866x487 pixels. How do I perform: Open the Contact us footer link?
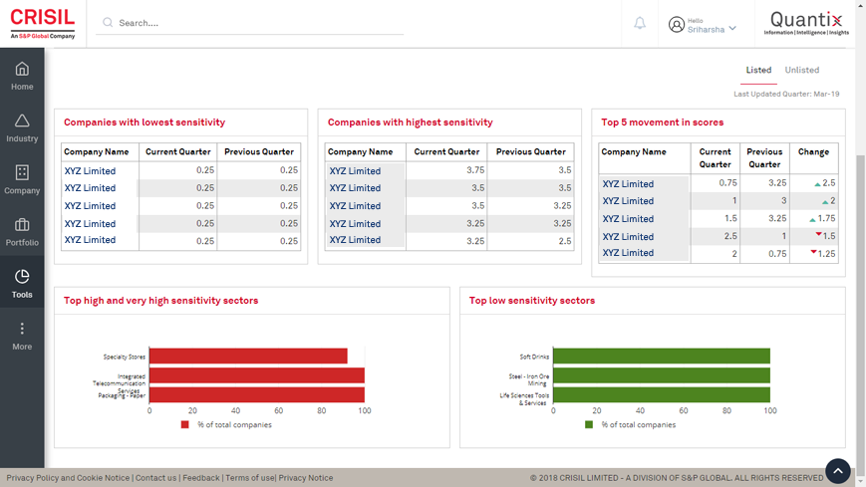tap(156, 478)
